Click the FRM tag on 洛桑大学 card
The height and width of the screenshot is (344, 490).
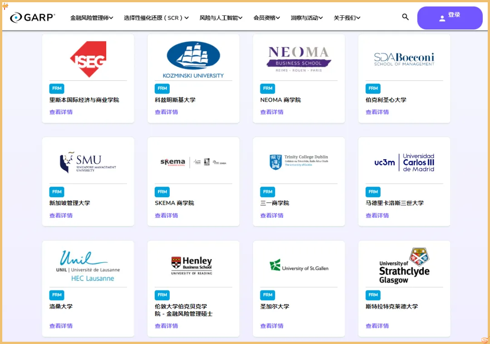tap(57, 295)
